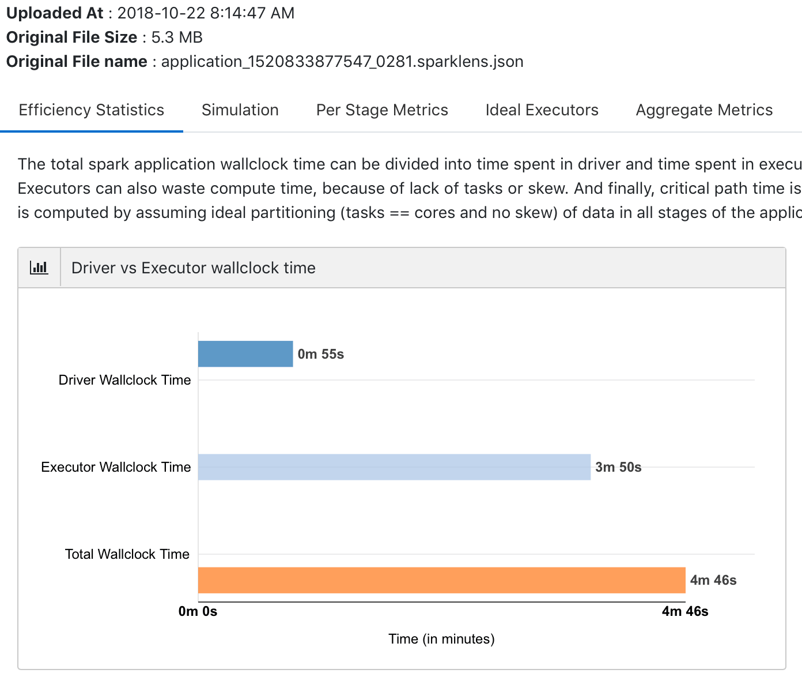
Task: Click the 4m 46s bar data label
Action: coord(713,580)
